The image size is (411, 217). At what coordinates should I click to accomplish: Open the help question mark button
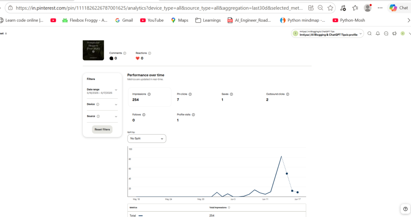pos(405,209)
